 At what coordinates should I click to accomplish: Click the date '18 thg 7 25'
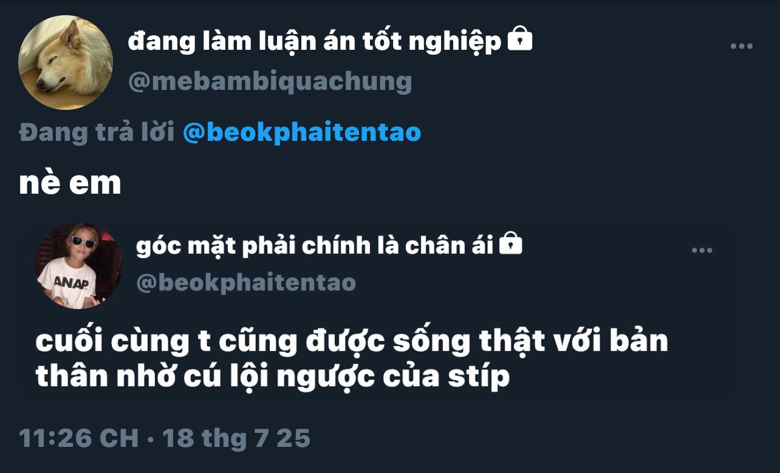tap(236, 438)
